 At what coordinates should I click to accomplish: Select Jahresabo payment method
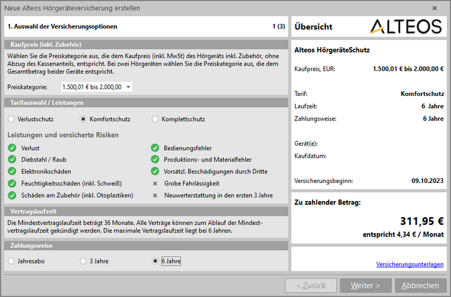pos(12,261)
